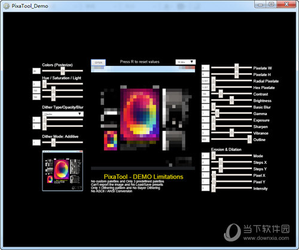The width and height of the screenshot is (299, 250).
Task: Click the color palette strip under OPEN
Action: (143, 69)
